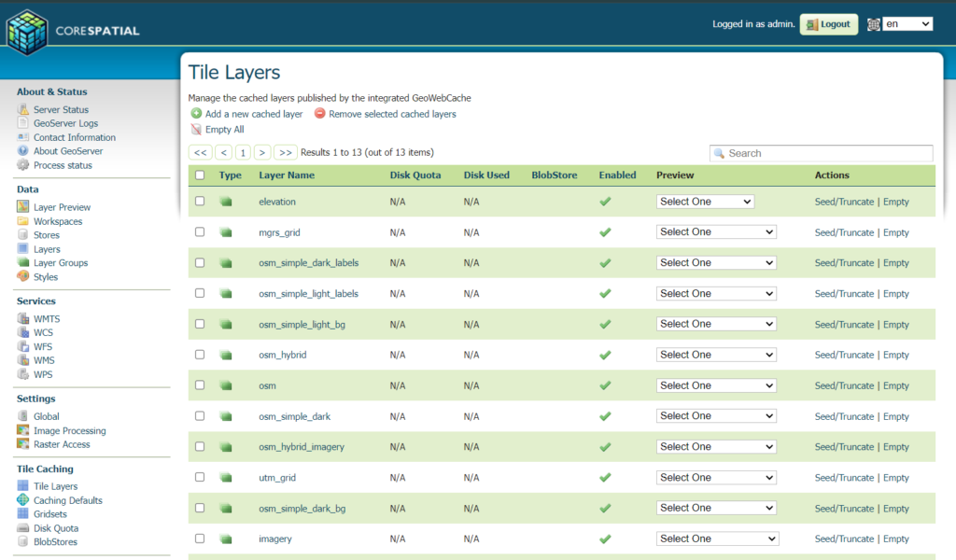Check the elevation layer checkbox
The height and width of the screenshot is (560, 956).
click(x=200, y=201)
